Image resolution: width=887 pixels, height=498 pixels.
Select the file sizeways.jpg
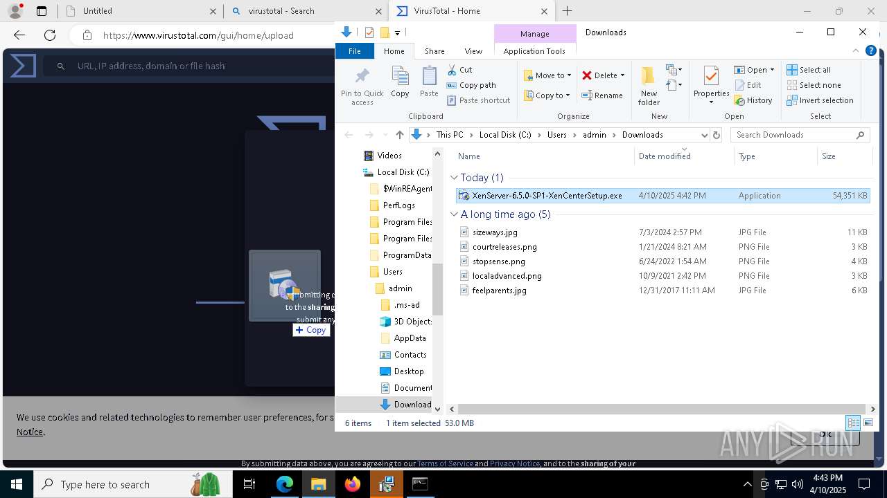pos(495,232)
